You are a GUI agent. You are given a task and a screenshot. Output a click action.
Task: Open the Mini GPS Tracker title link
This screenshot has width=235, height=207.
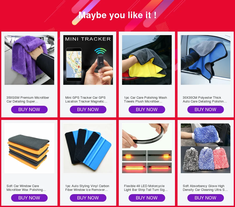tap(86, 99)
